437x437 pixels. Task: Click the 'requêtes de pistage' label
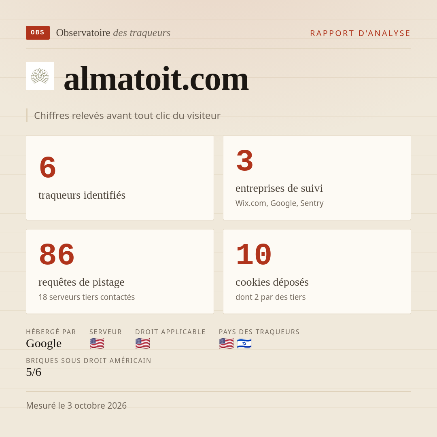click(81, 282)
